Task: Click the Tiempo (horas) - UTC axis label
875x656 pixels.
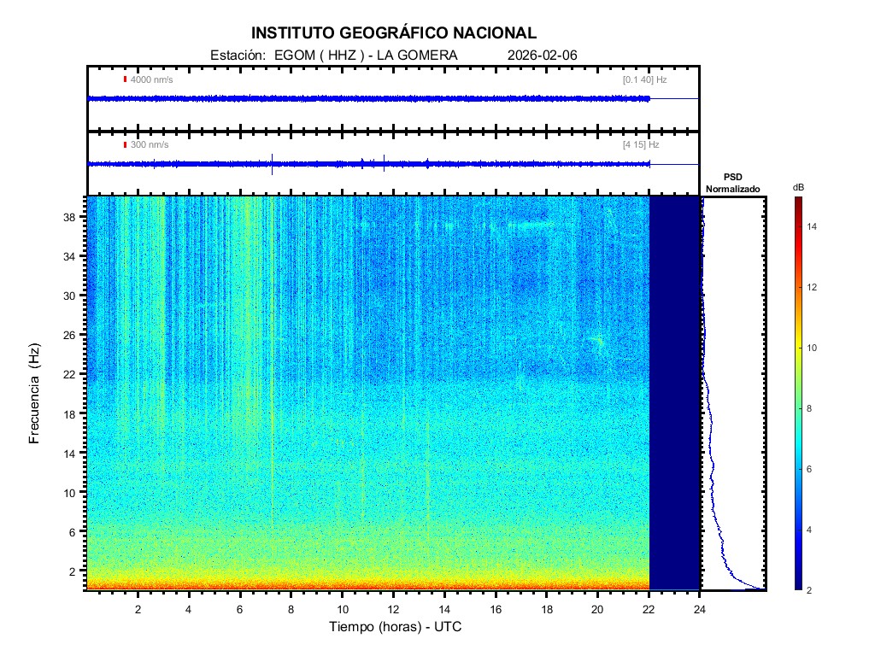Action: pyautogui.click(x=396, y=628)
